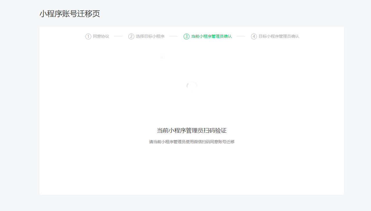The image size is (371, 211).
Task: Click the loading spinner for the QR code
Action: click(192, 87)
